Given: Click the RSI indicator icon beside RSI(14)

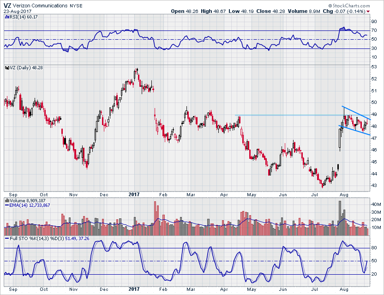Looking at the screenshot, I should coord(7,17).
